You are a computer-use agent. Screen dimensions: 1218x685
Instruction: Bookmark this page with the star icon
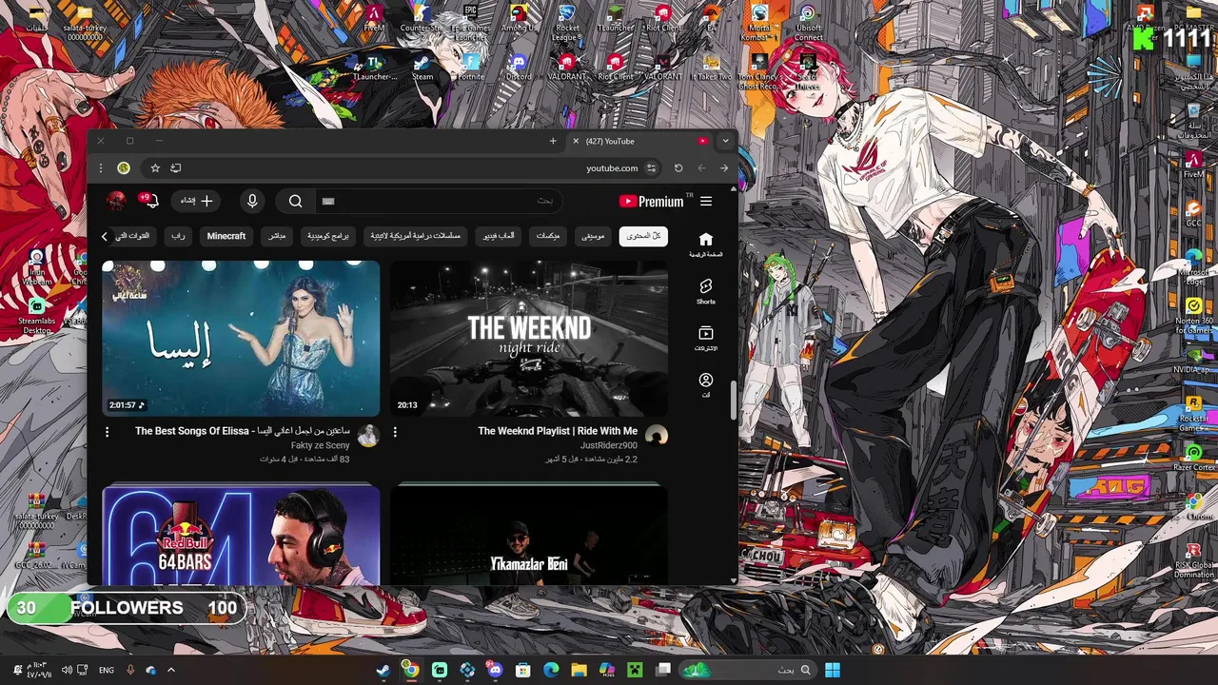pyautogui.click(x=155, y=167)
